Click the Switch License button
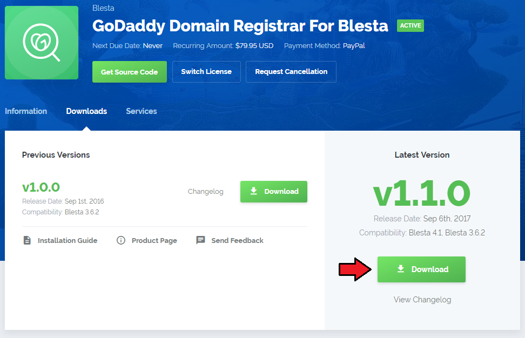Image resolution: width=525 pixels, height=338 pixels. 206,72
